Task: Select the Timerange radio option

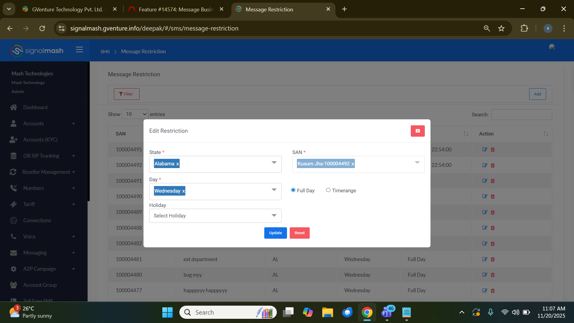Action: pos(328,190)
